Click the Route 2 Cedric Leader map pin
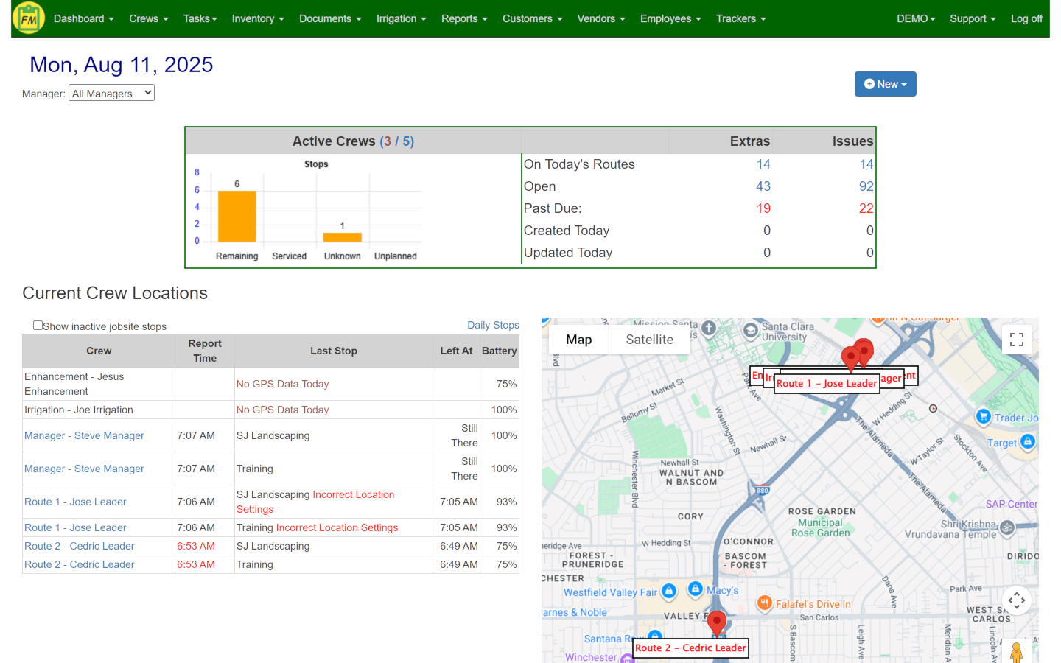Viewport: 1061px width, 663px height. (716, 623)
